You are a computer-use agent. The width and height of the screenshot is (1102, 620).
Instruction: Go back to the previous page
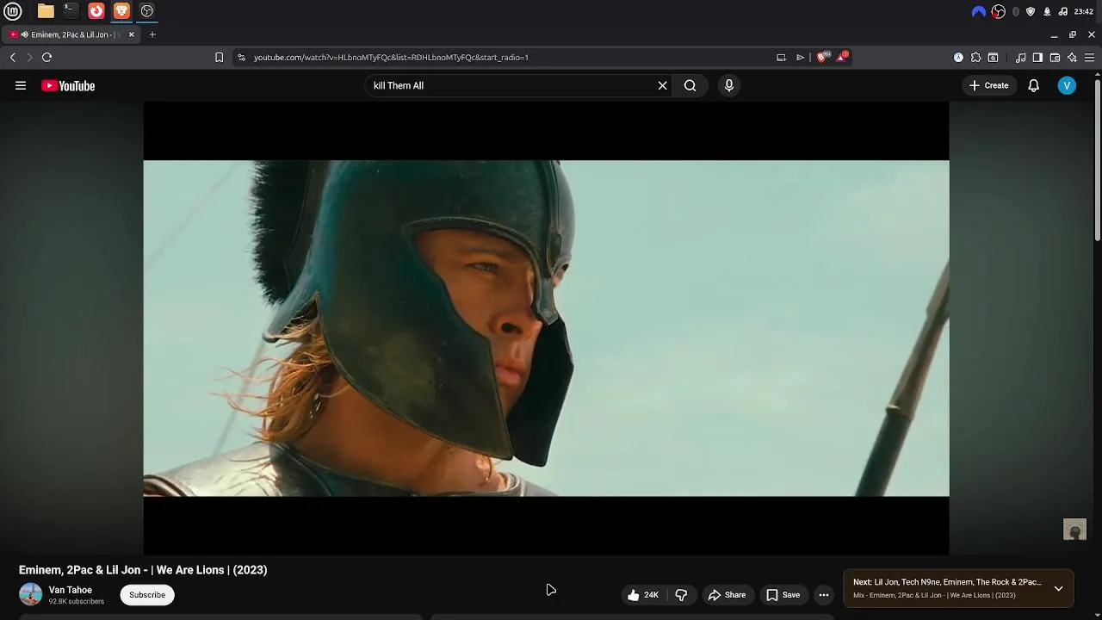[12, 57]
